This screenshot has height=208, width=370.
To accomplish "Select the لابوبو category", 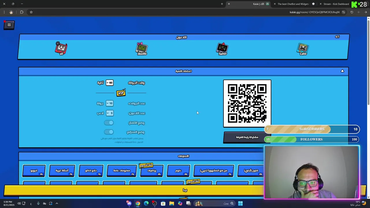I will point(34,171).
